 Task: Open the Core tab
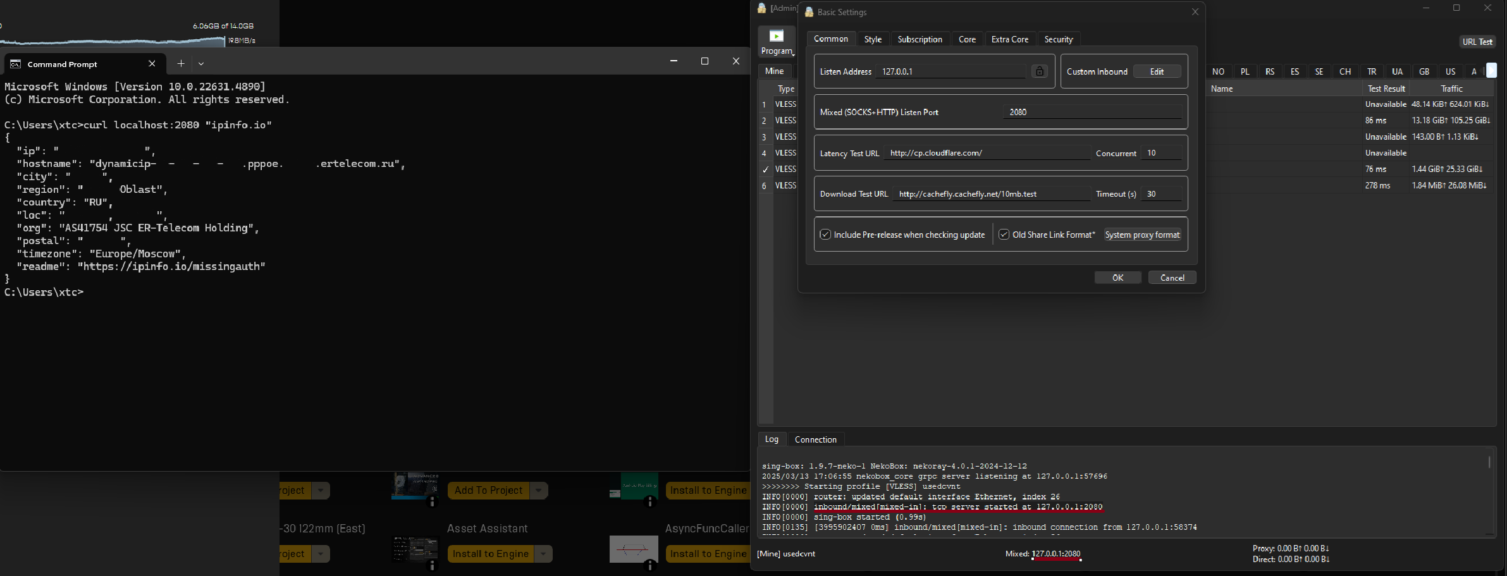click(967, 39)
